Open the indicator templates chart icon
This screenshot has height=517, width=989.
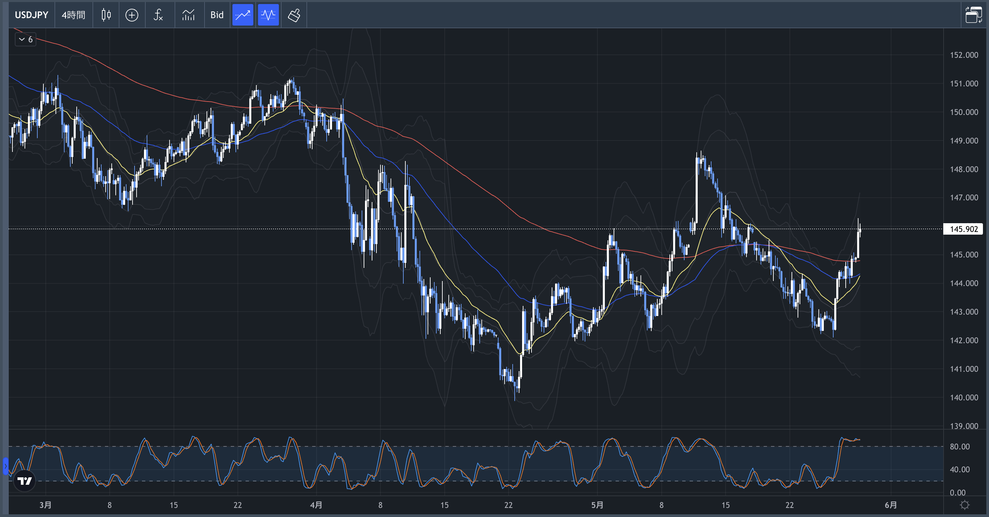[188, 15]
